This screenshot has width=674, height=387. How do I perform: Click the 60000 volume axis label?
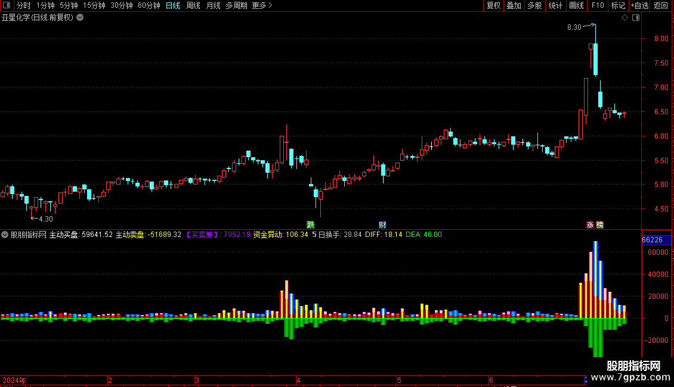pyautogui.click(x=658, y=252)
